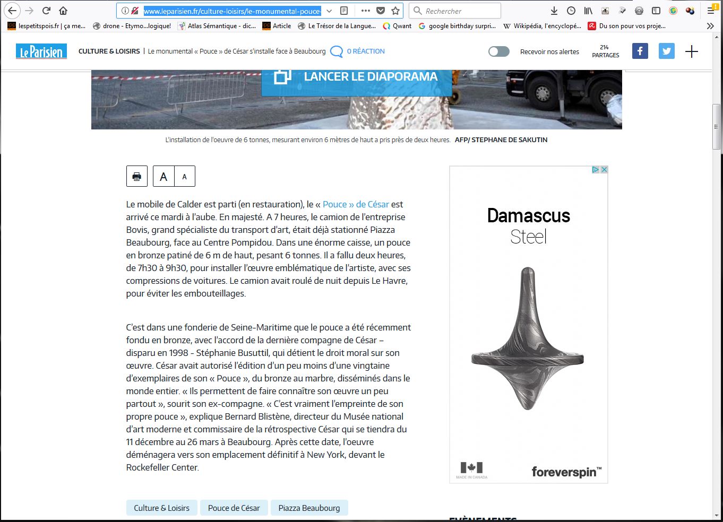Expand more sharing options with plus icon

tap(692, 51)
